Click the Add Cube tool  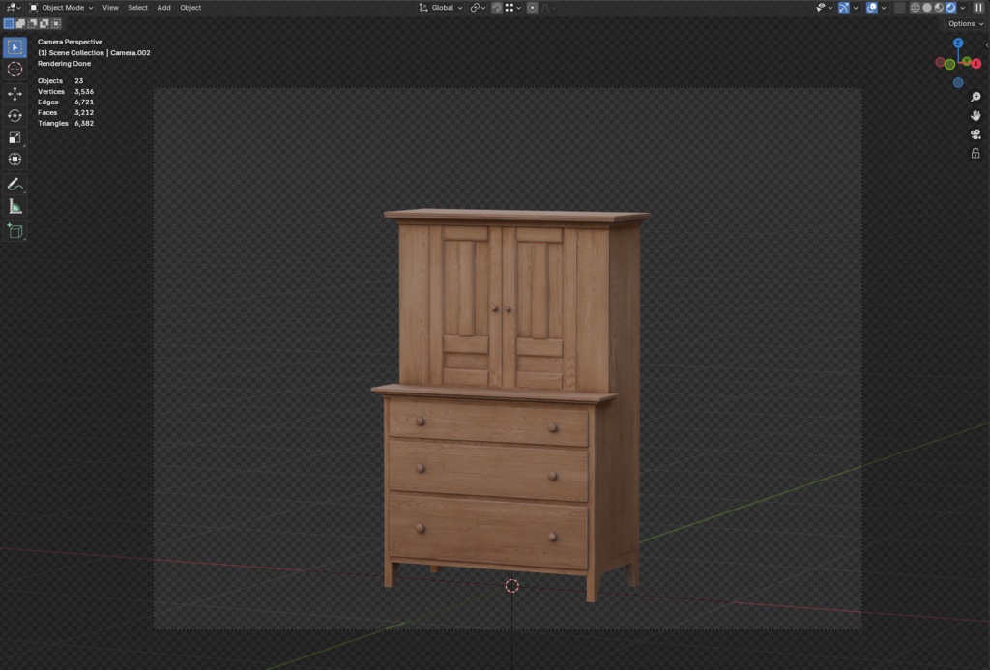pyautogui.click(x=15, y=230)
